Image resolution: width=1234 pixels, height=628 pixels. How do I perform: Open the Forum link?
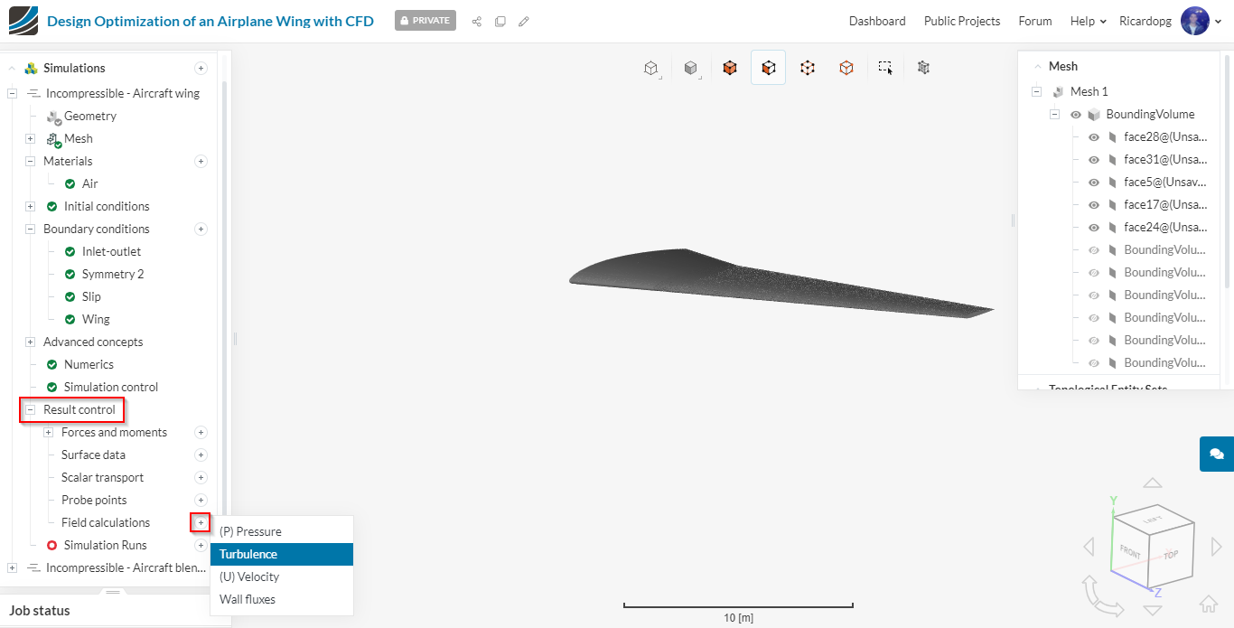click(1035, 21)
